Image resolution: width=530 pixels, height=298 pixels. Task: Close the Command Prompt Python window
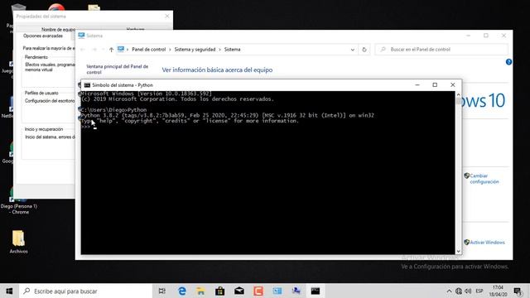(453, 84)
